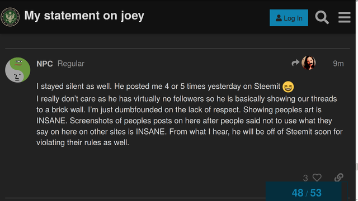Click the person icon in Log In
Image resolution: width=358 pixels, height=201 pixels.
click(279, 18)
